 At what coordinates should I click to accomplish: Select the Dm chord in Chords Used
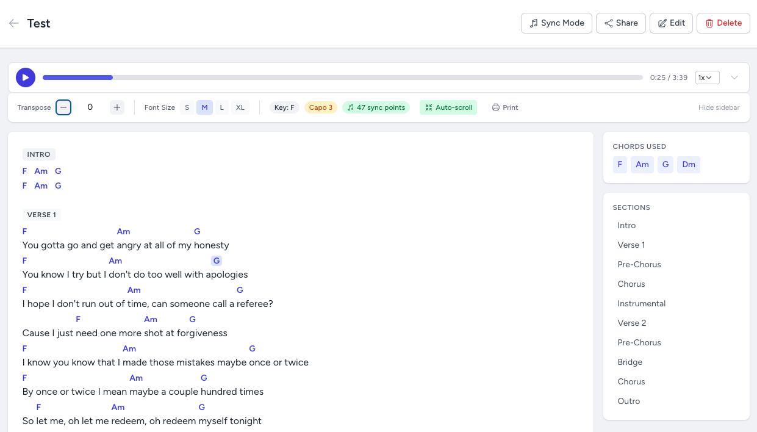click(688, 164)
